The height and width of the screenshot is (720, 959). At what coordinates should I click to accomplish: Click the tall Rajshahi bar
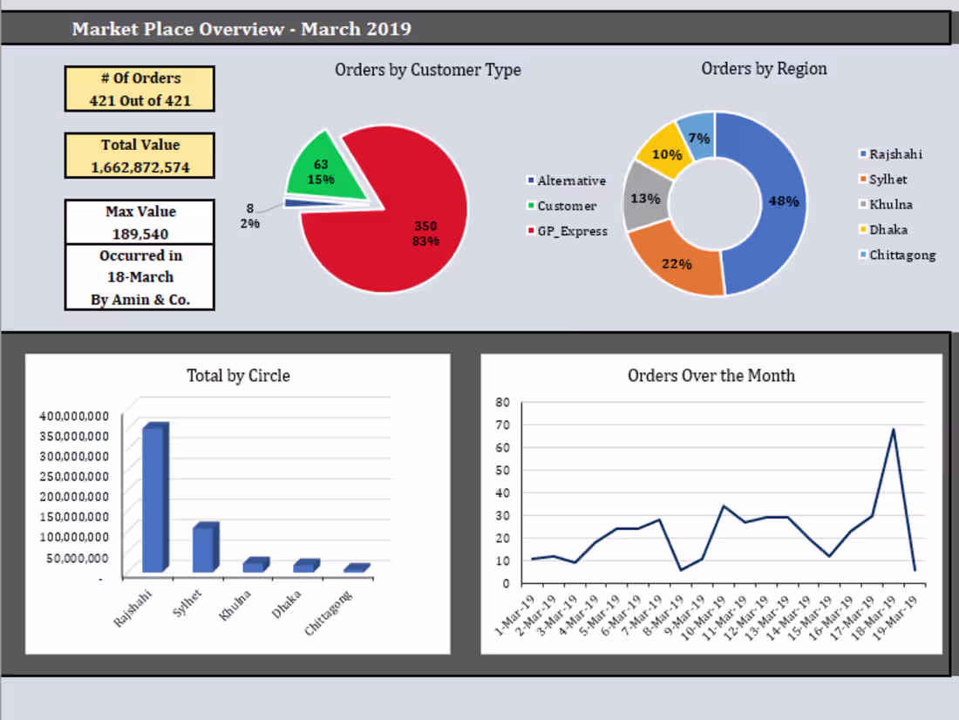(155, 498)
